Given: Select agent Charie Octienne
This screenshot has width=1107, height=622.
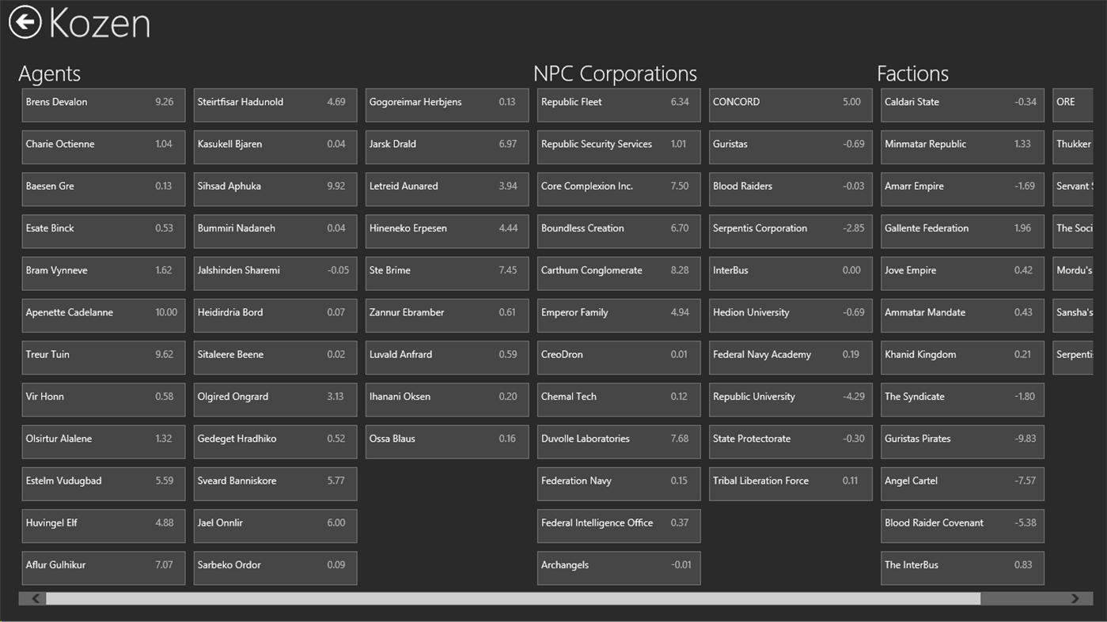Looking at the screenshot, I should 104,147.
